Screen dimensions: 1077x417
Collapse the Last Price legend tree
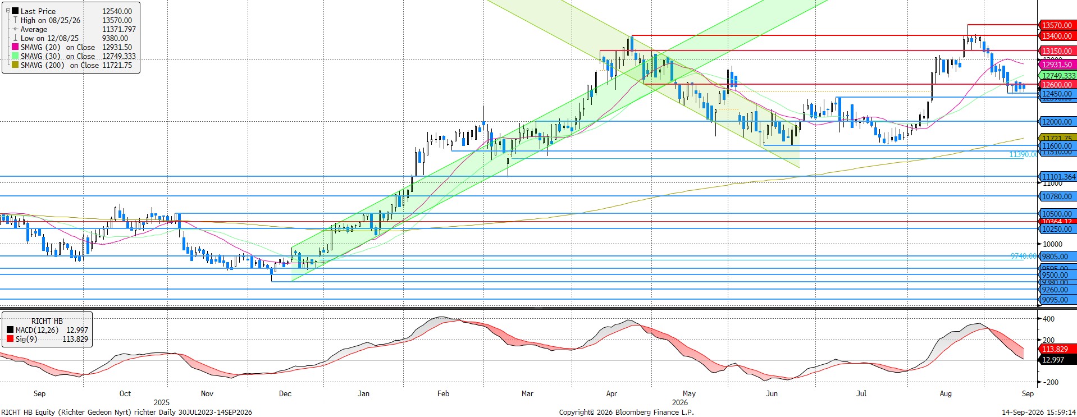click(8, 11)
